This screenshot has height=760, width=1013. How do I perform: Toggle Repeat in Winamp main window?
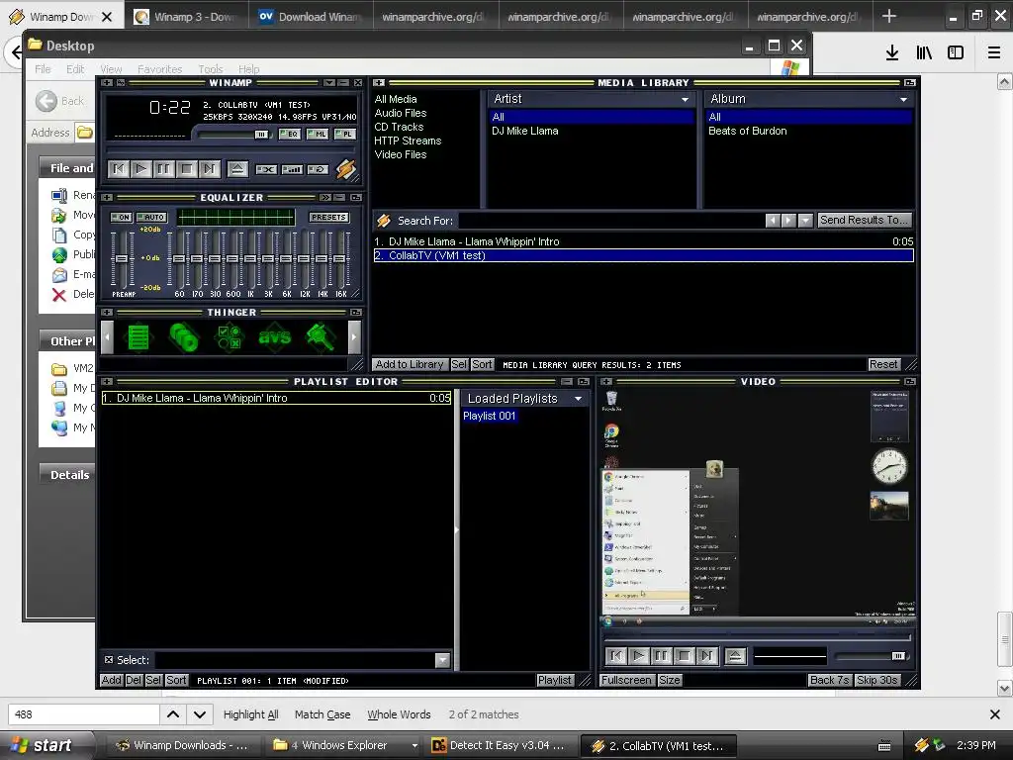pyautogui.click(x=318, y=169)
